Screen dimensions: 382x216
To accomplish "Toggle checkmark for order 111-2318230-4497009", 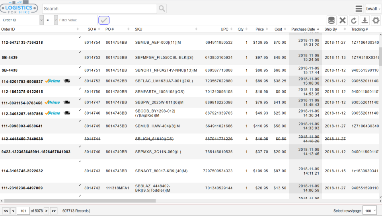I will 80,185.
